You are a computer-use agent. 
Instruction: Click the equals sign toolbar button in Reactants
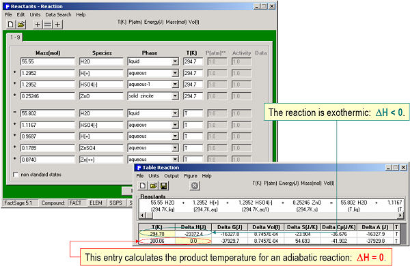click(x=48, y=25)
